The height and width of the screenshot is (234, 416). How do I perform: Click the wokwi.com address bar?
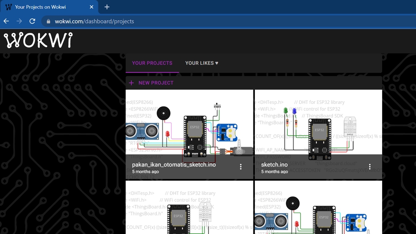click(229, 21)
